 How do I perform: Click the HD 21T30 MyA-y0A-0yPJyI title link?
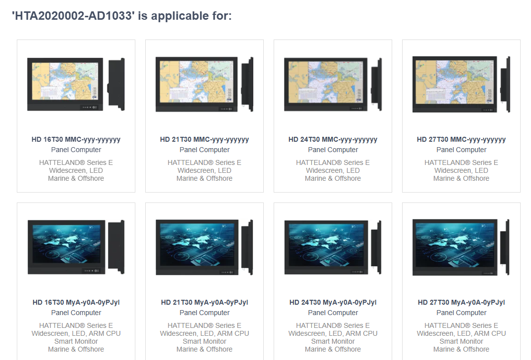point(204,302)
